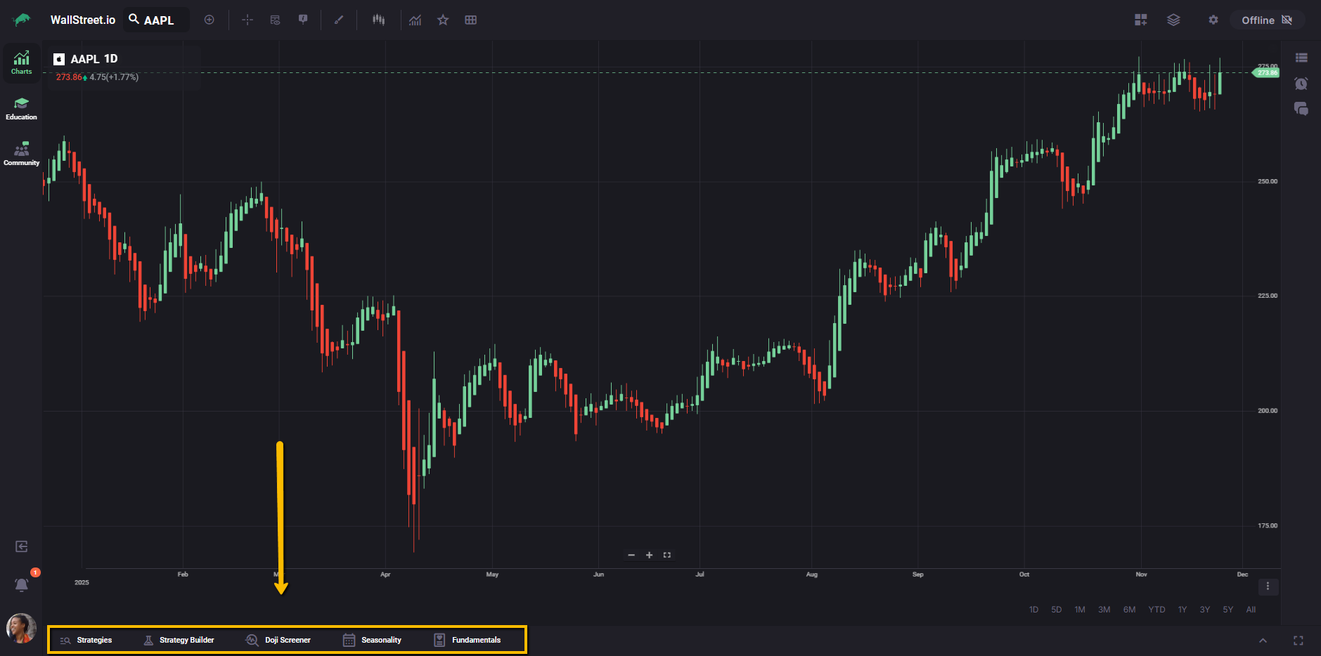The width and height of the screenshot is (1321, 656).
Task: Expand the bottom panel with chevron up
Action: [x=1263, y=641]
